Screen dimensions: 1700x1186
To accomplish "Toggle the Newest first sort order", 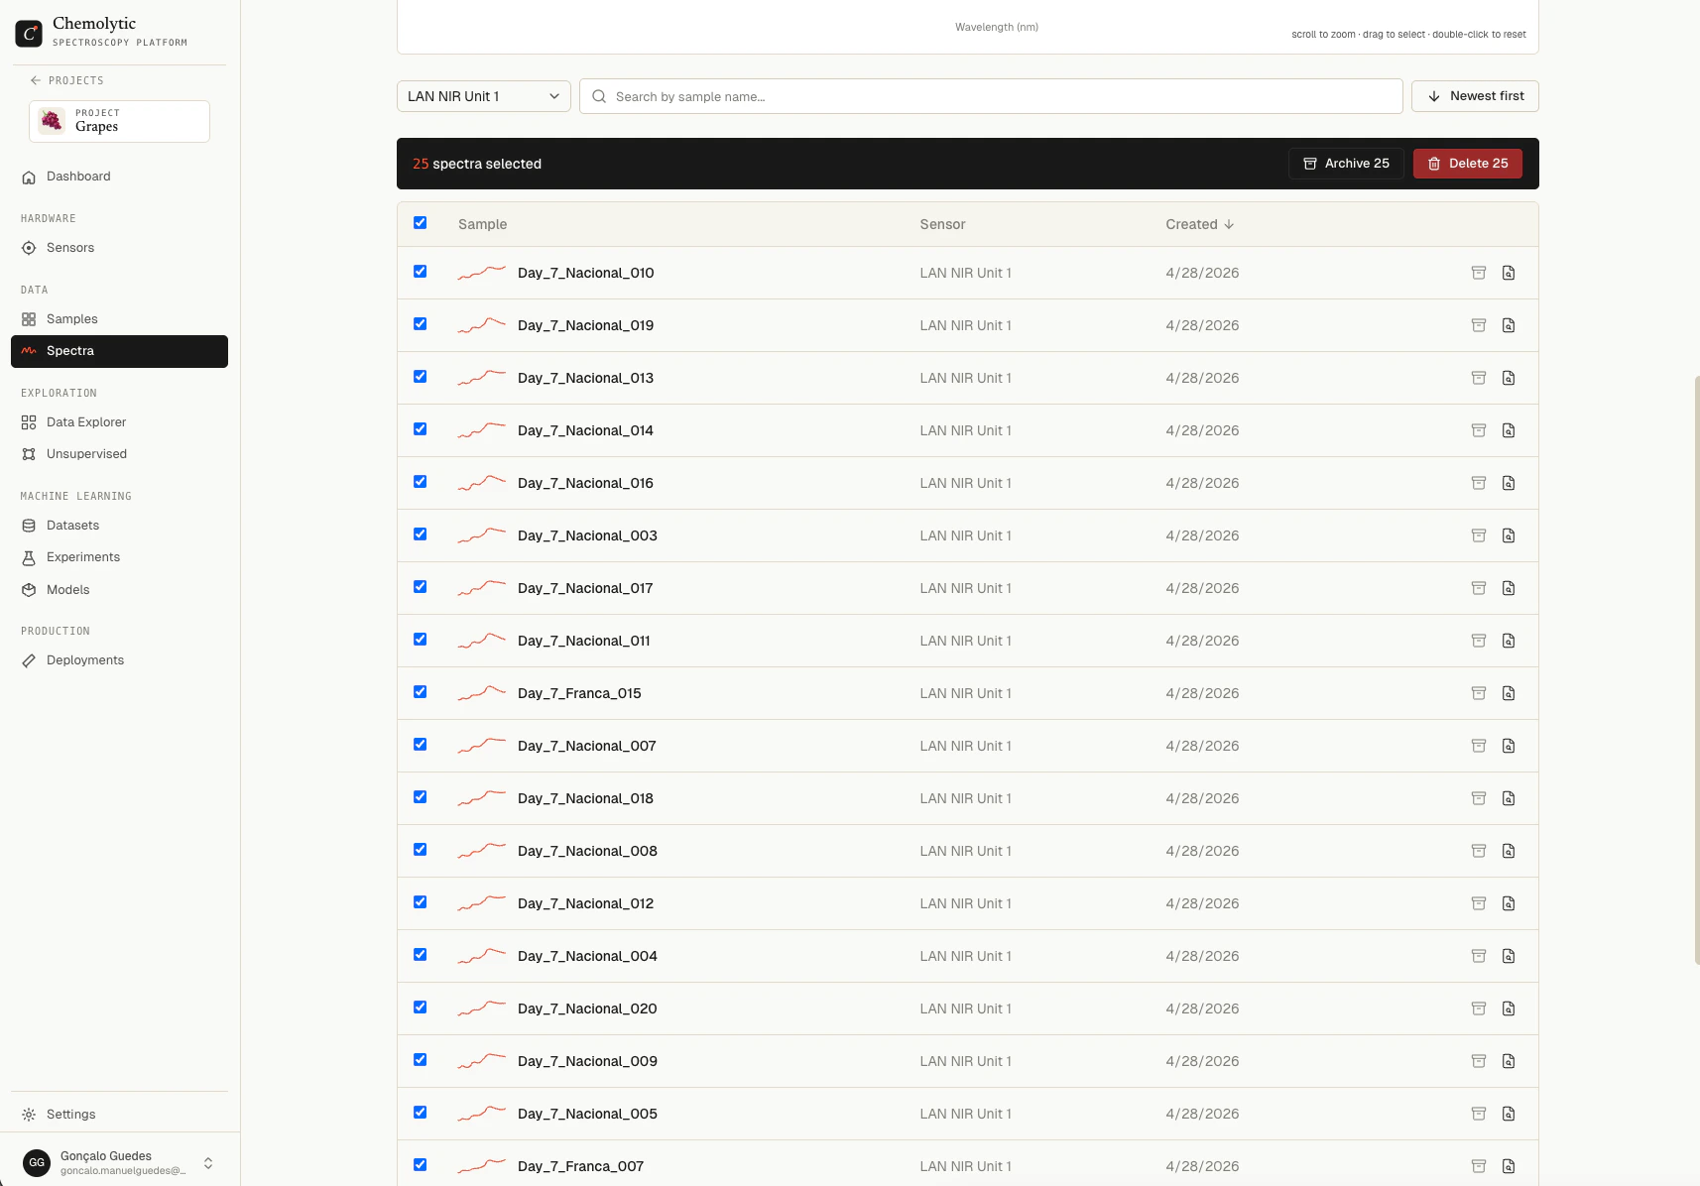I will pos(1475,96).
